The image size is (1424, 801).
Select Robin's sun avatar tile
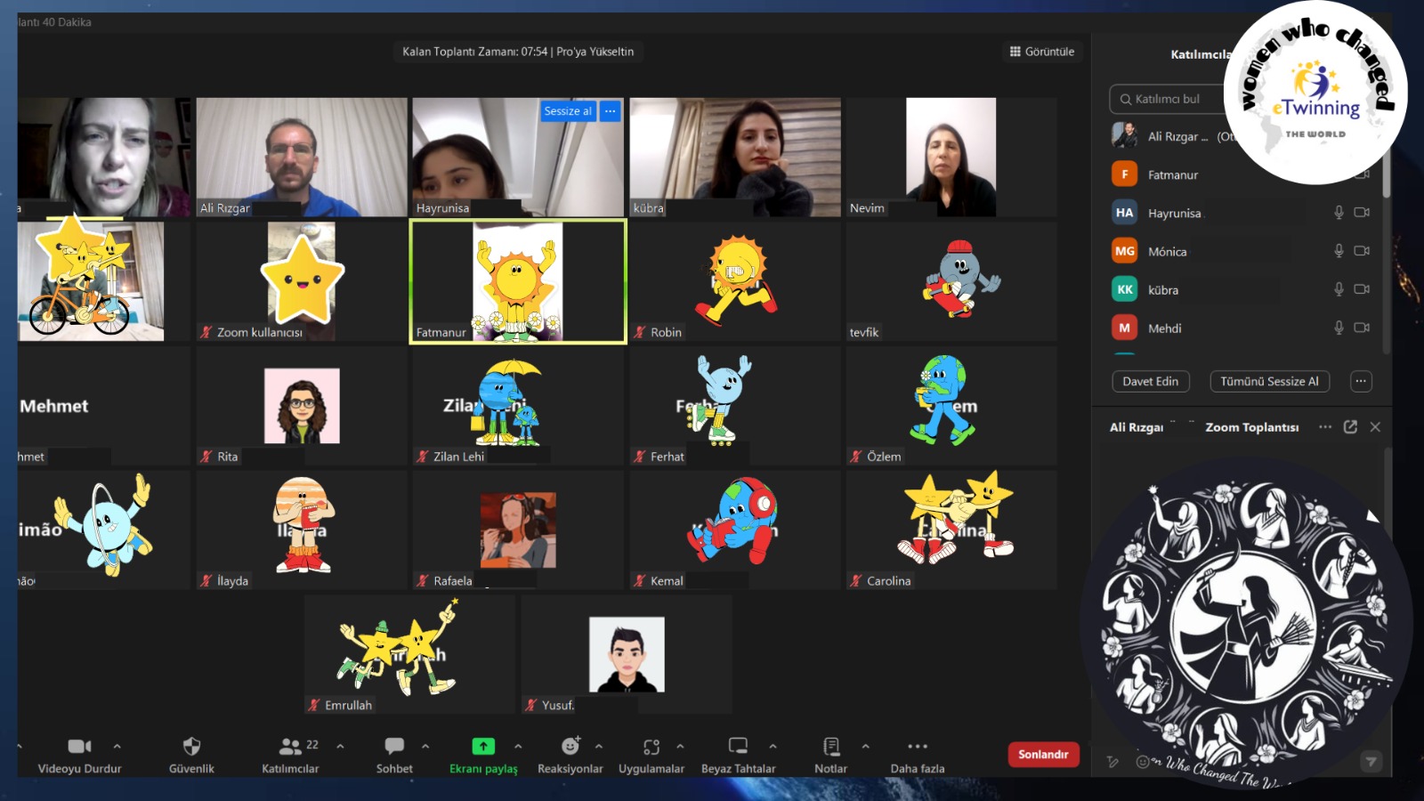(735, 281)
